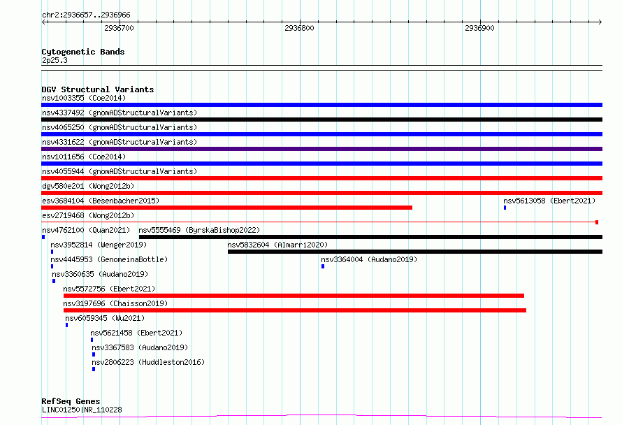Click the blue bar under nsv4065250

point(321,134)
